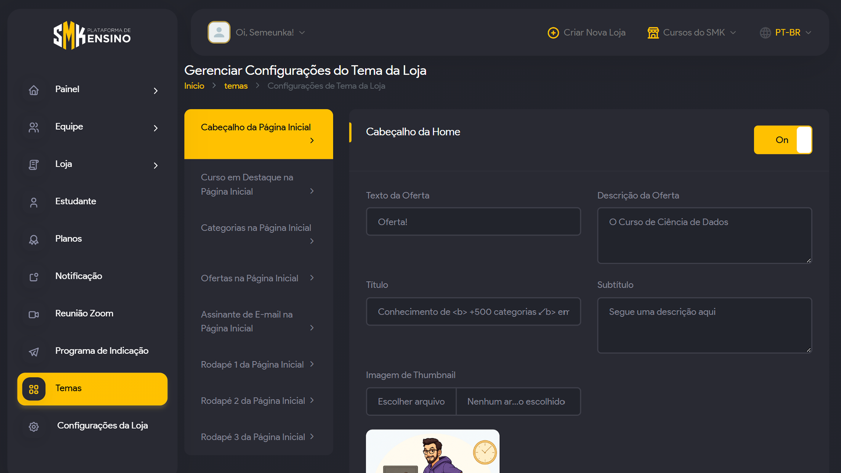Open the Notificação menu item
This screenshot has width=841, height=473.
pos(92,276)
